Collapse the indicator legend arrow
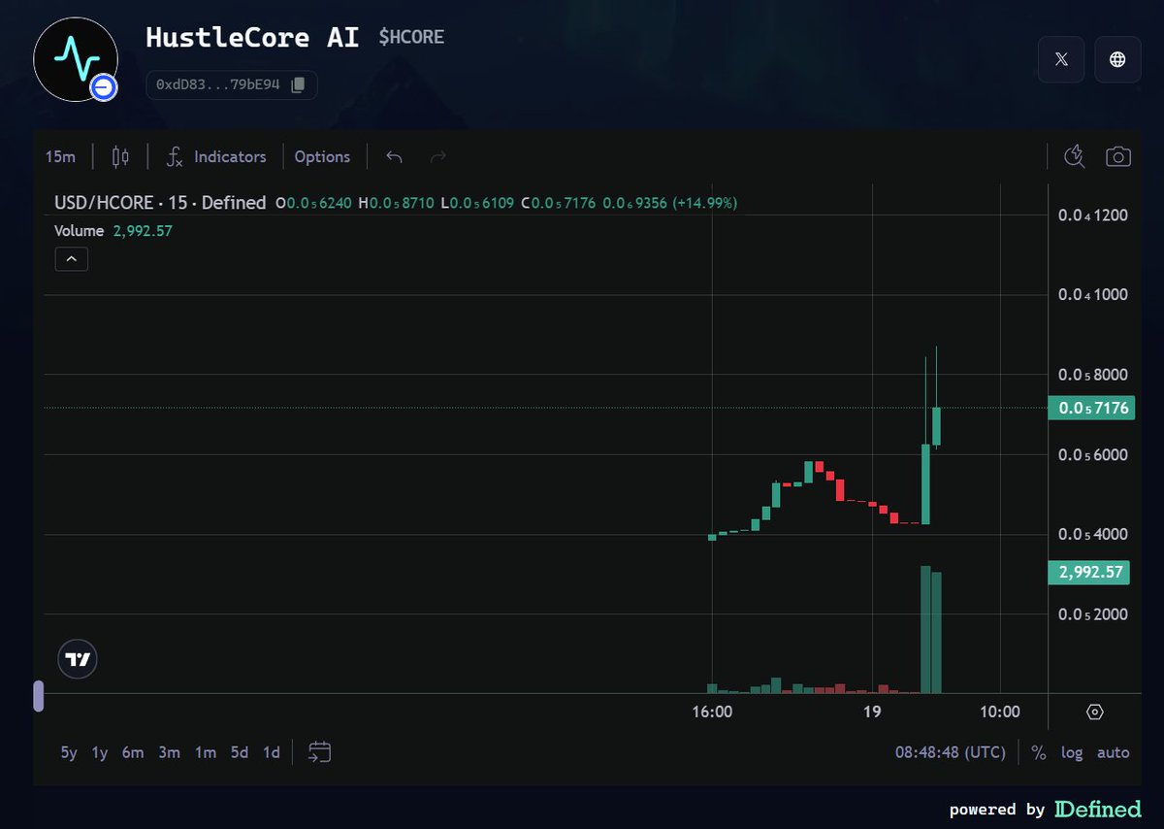 pyautogui.click(x=72, y=259)
